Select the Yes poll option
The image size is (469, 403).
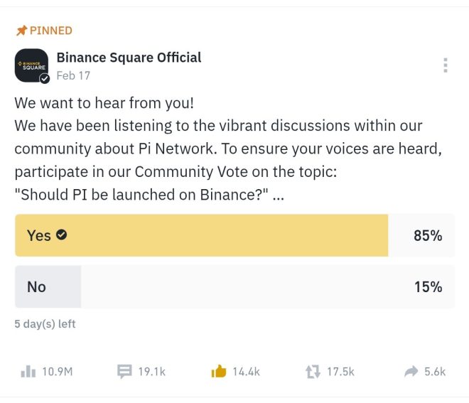(202, 235)
